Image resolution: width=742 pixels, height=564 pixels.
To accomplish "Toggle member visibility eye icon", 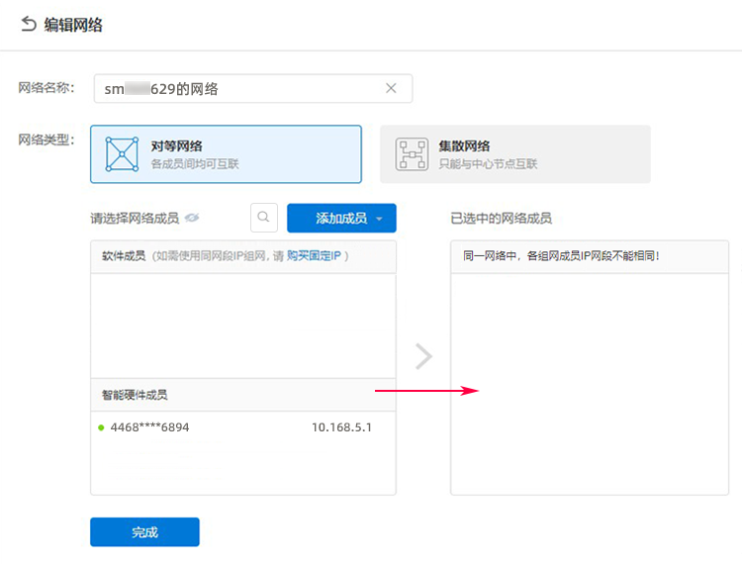I will pos(192,218).
